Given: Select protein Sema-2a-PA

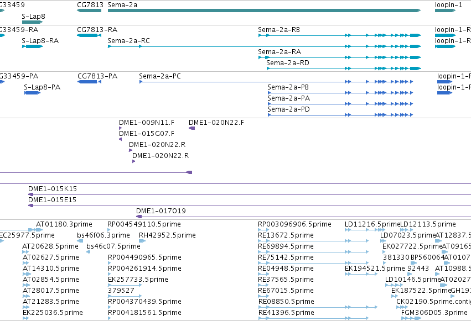Looking at the screenshot, I should click(340, 104).
